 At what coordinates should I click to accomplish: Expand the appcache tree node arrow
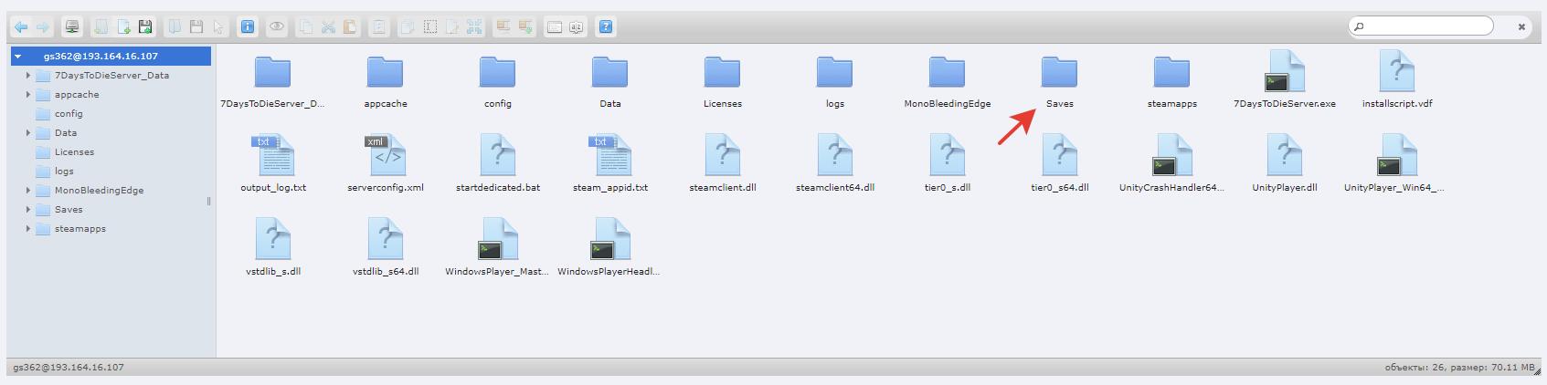point(28,94)
